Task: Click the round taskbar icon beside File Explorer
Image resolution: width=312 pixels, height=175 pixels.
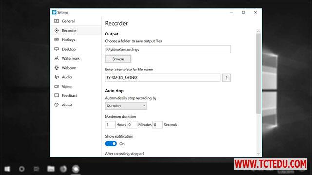Action: [x=63, y=169]
